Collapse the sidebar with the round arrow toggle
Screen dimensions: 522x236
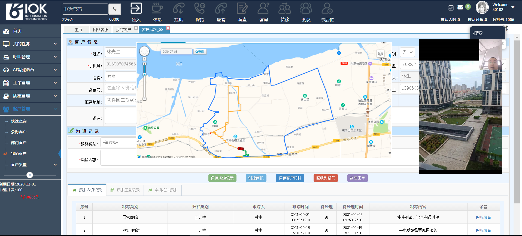click(30, 175)
